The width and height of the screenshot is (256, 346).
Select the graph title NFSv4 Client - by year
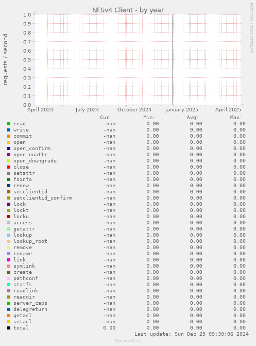(x=128, y=10)
